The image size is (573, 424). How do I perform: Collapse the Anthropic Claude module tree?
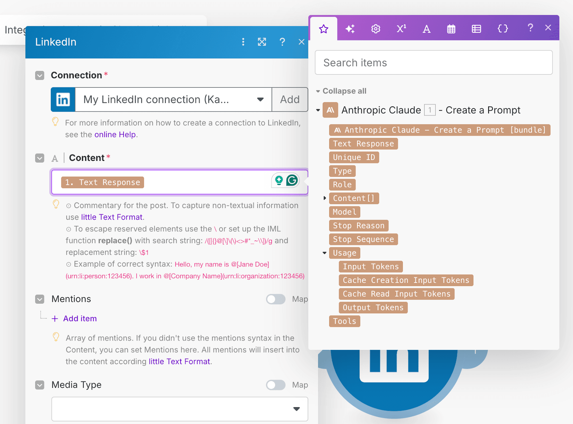(318, 110)
